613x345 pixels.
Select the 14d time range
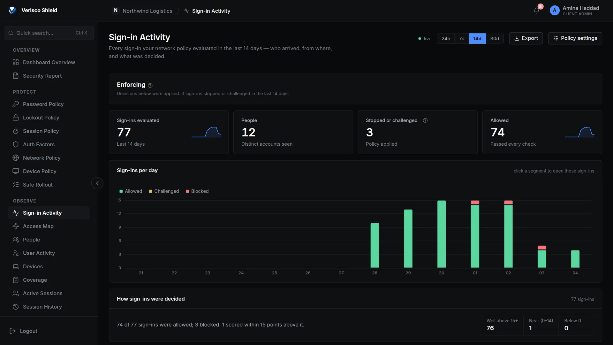pyautogui.click(x=477, y=39)
